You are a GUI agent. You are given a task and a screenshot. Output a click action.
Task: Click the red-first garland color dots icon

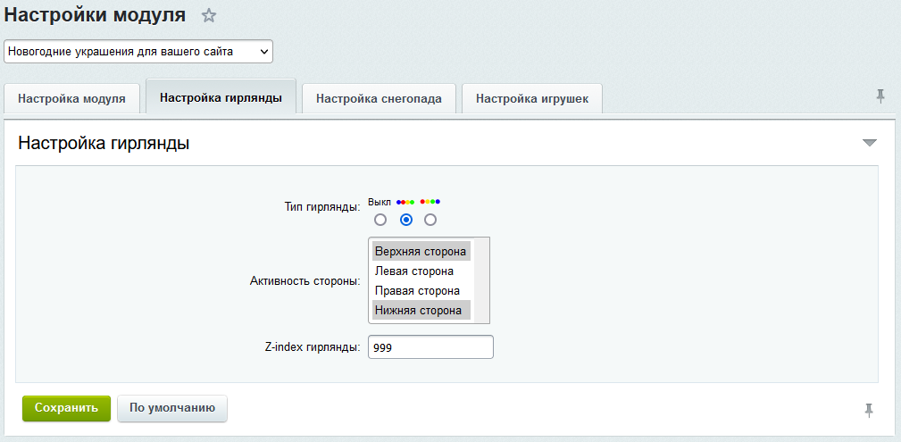(x=430, y=202)
